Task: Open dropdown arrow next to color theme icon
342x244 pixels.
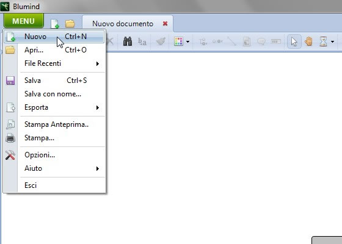Action: click(188, 41)
